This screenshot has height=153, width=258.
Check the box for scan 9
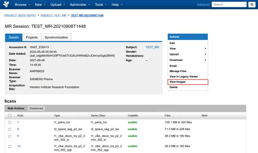(10, 136)
